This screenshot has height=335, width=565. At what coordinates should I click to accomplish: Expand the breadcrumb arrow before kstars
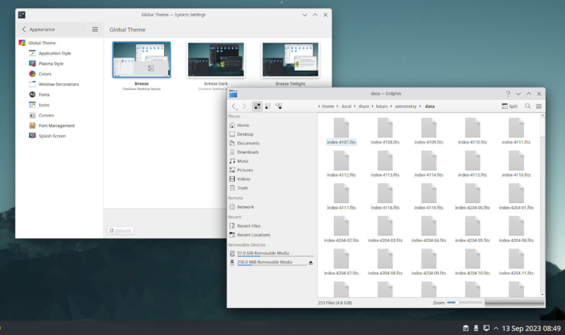[373, 106]
